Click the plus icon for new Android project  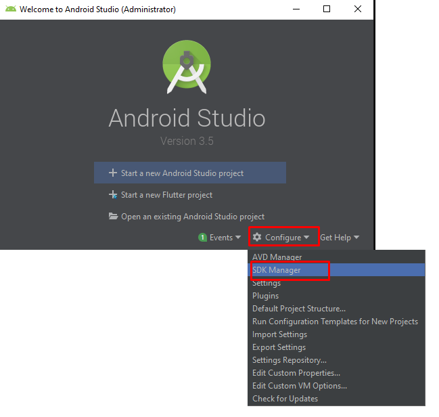tap(113, 173)
